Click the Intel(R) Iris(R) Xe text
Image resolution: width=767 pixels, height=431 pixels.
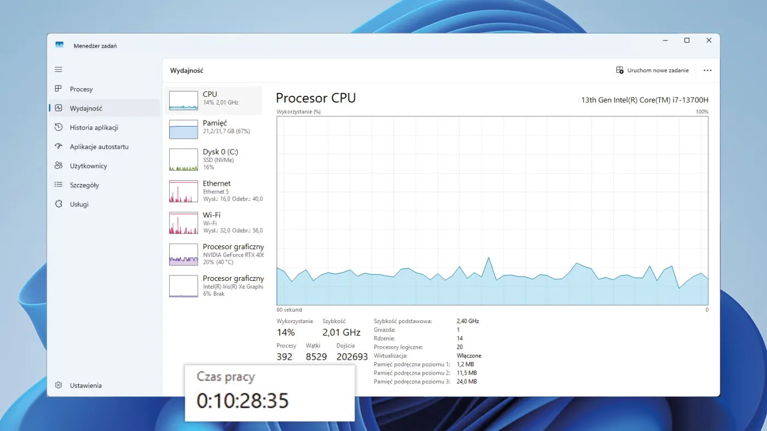point(233,286)
